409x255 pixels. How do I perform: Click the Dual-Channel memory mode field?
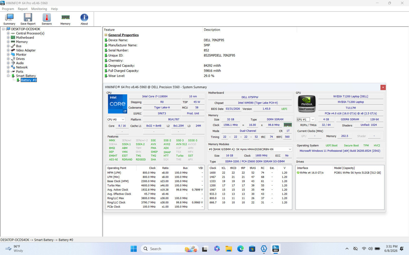coord(248,131)
